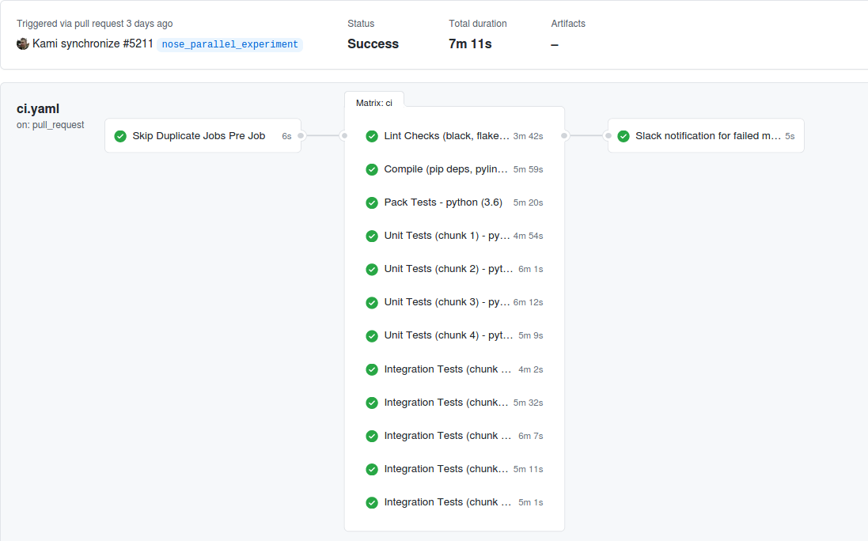The image size is (868, 541).
Task: Open the Skip Duplicate Jobs Pre Job
Action: coord(199,136)
